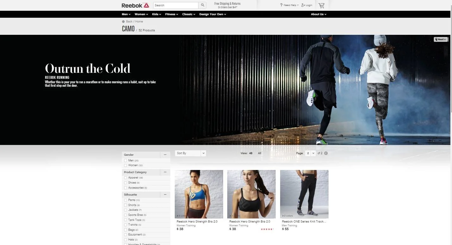The width and height of the screenshot is (452, 245).
Task: Check the Tank Tops silhouette filter
Action: 126,220
